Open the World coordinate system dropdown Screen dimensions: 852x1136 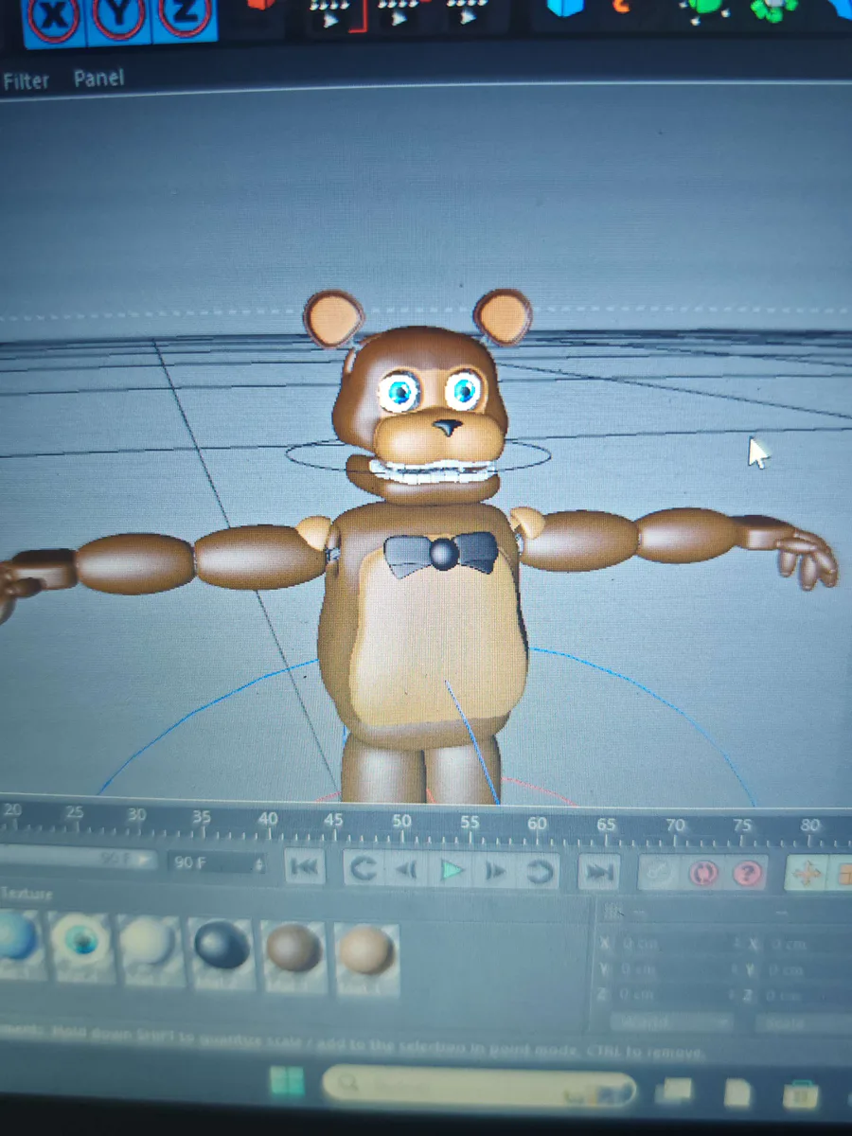[670, 1023]
